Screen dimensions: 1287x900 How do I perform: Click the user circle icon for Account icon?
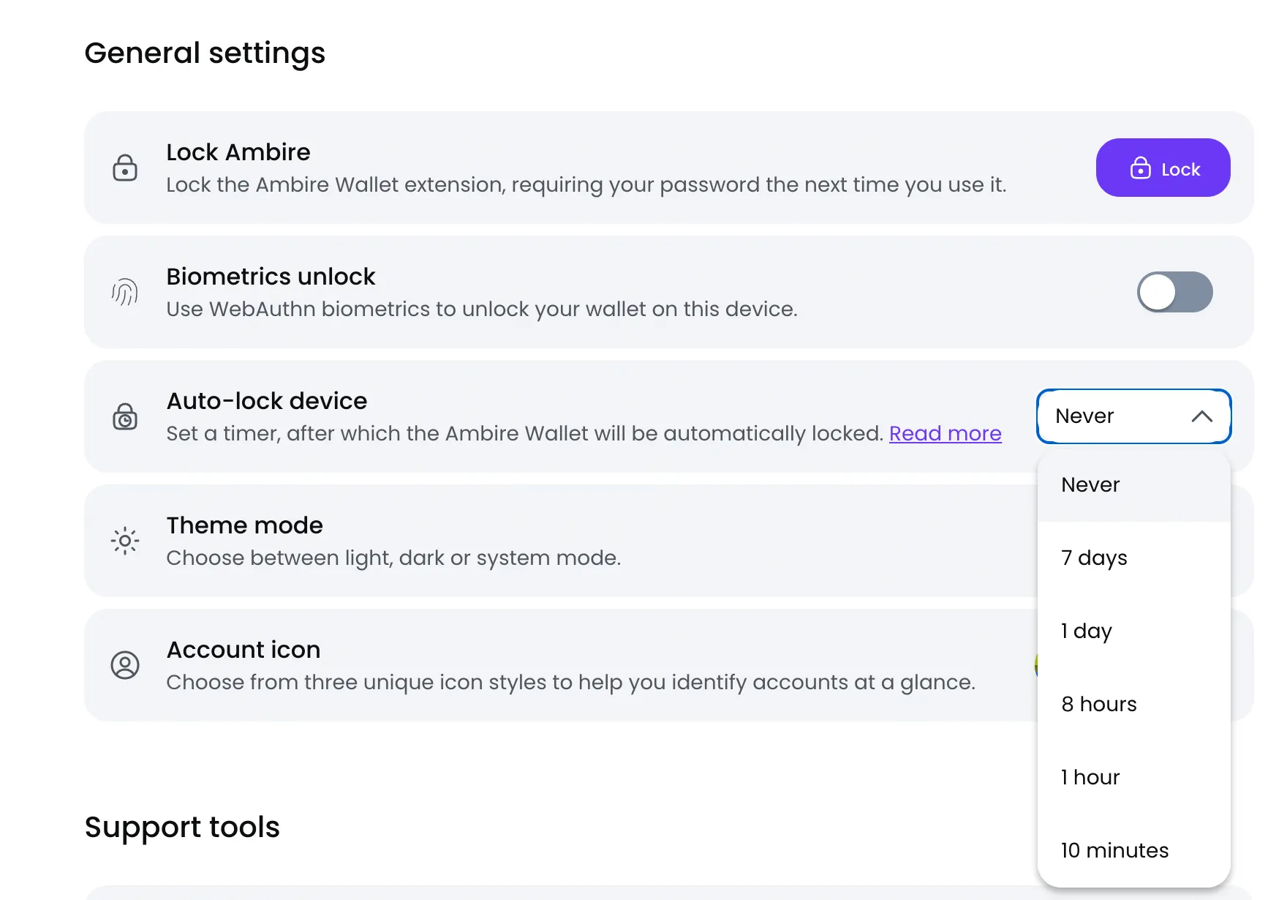[125, 665]
